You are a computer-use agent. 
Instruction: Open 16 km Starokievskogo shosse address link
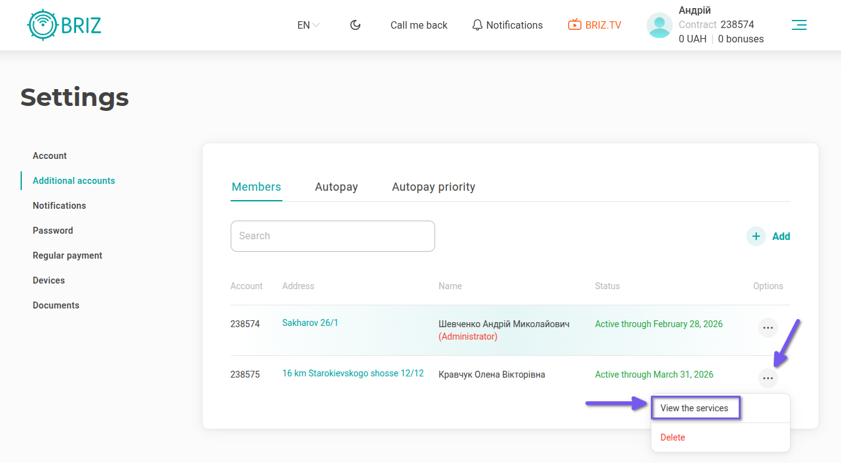click(353, 373)
